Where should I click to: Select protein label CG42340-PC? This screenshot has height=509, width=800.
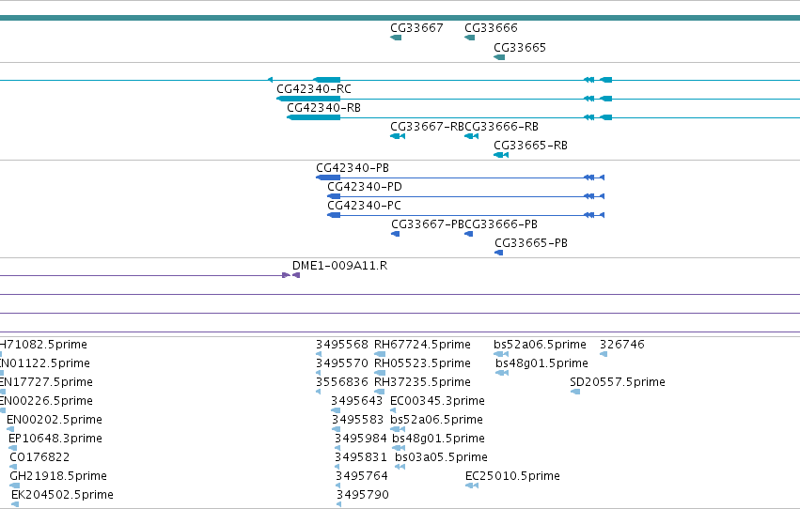tap(365, 206)
